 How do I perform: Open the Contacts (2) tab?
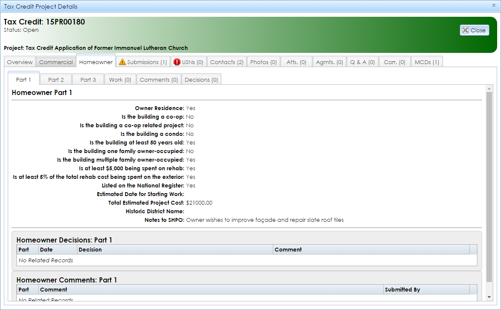(226, 62)
